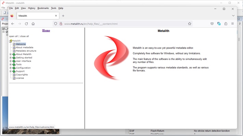
Task: Toggle the second checkbox in Metalith project tree
Action: (x=7, y=32)
